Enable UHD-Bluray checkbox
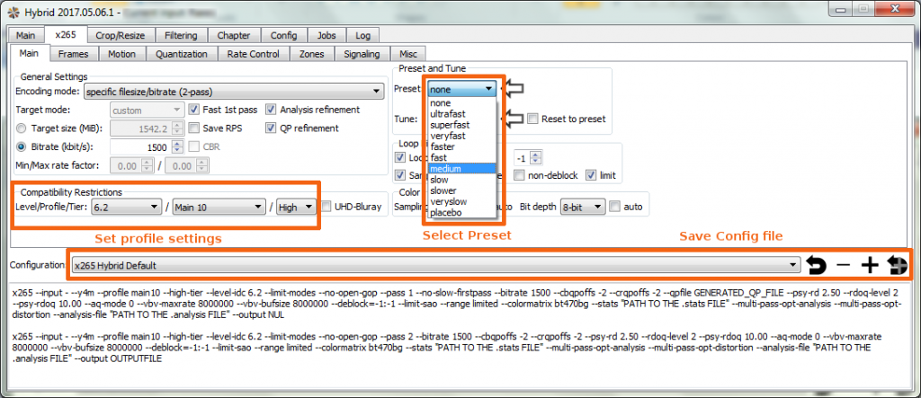The width and height of the screenshot is (921, 398). 326,207
